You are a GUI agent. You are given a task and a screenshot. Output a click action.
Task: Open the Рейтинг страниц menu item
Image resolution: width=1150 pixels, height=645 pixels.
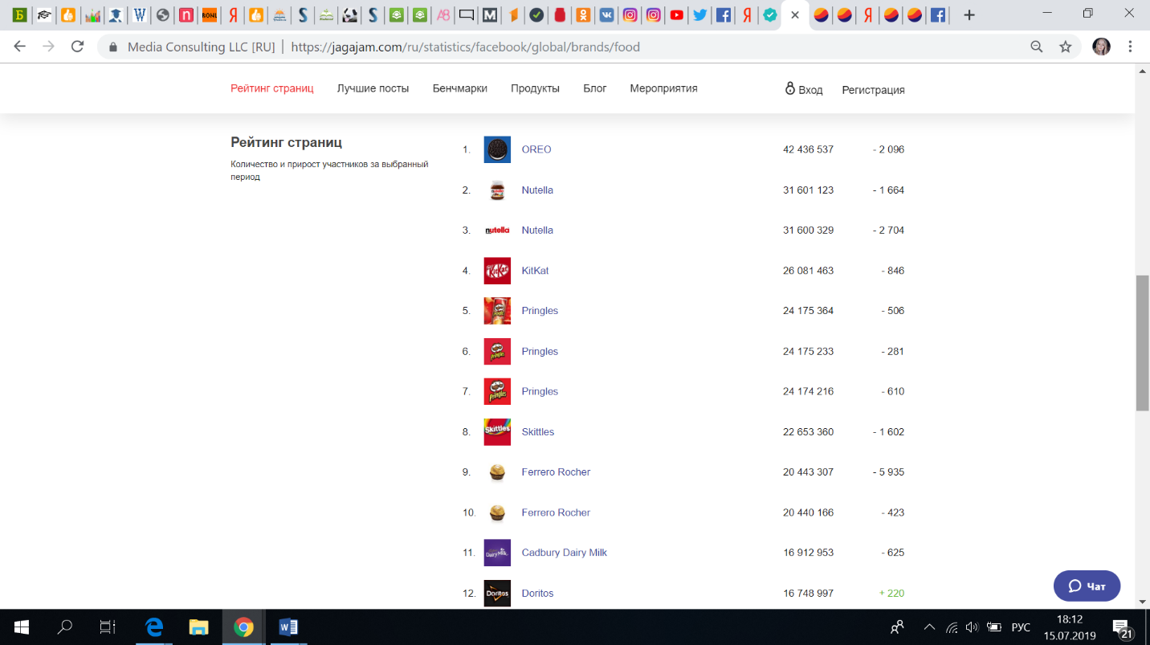pyautogui.click(x=272, y=88)
